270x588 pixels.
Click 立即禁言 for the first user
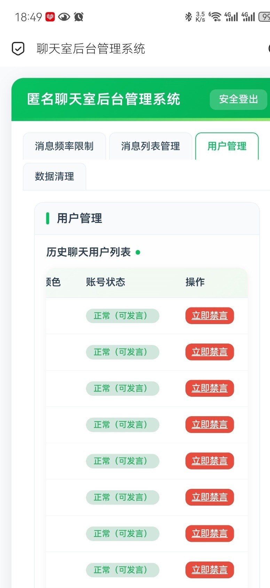tap(209, 316)
